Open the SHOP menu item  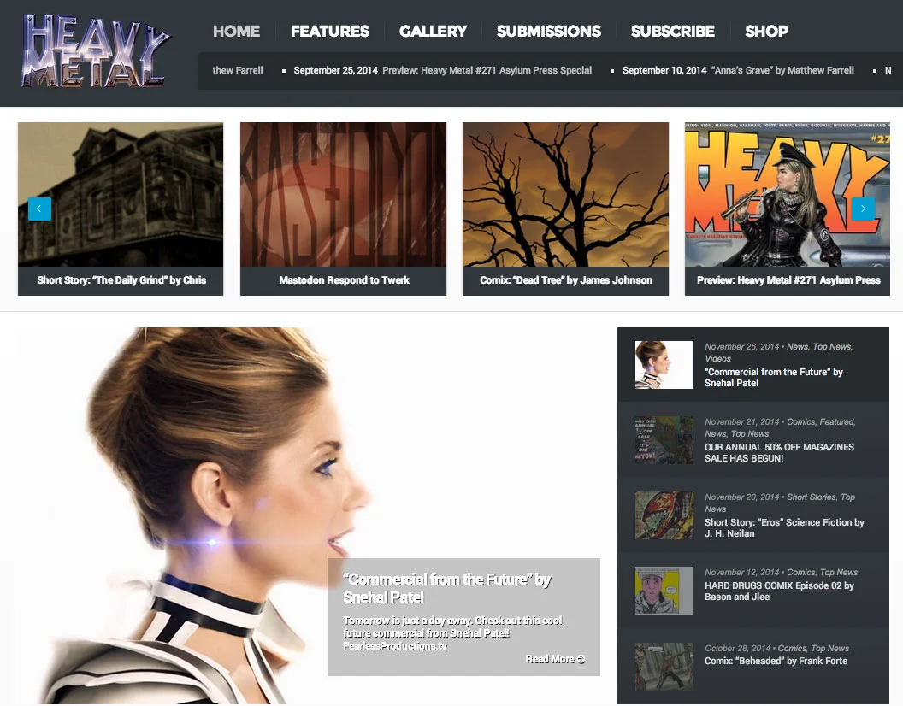[x=766, y=31]
